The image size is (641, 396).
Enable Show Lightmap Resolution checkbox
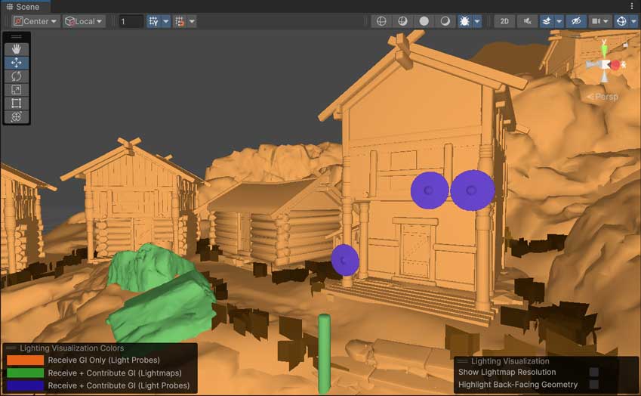tap(594, 372)
